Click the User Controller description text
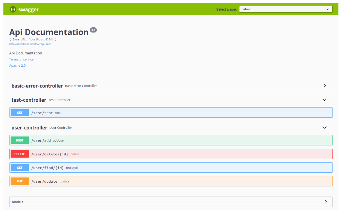Screen dimensions: 345x212 [61, 128]
